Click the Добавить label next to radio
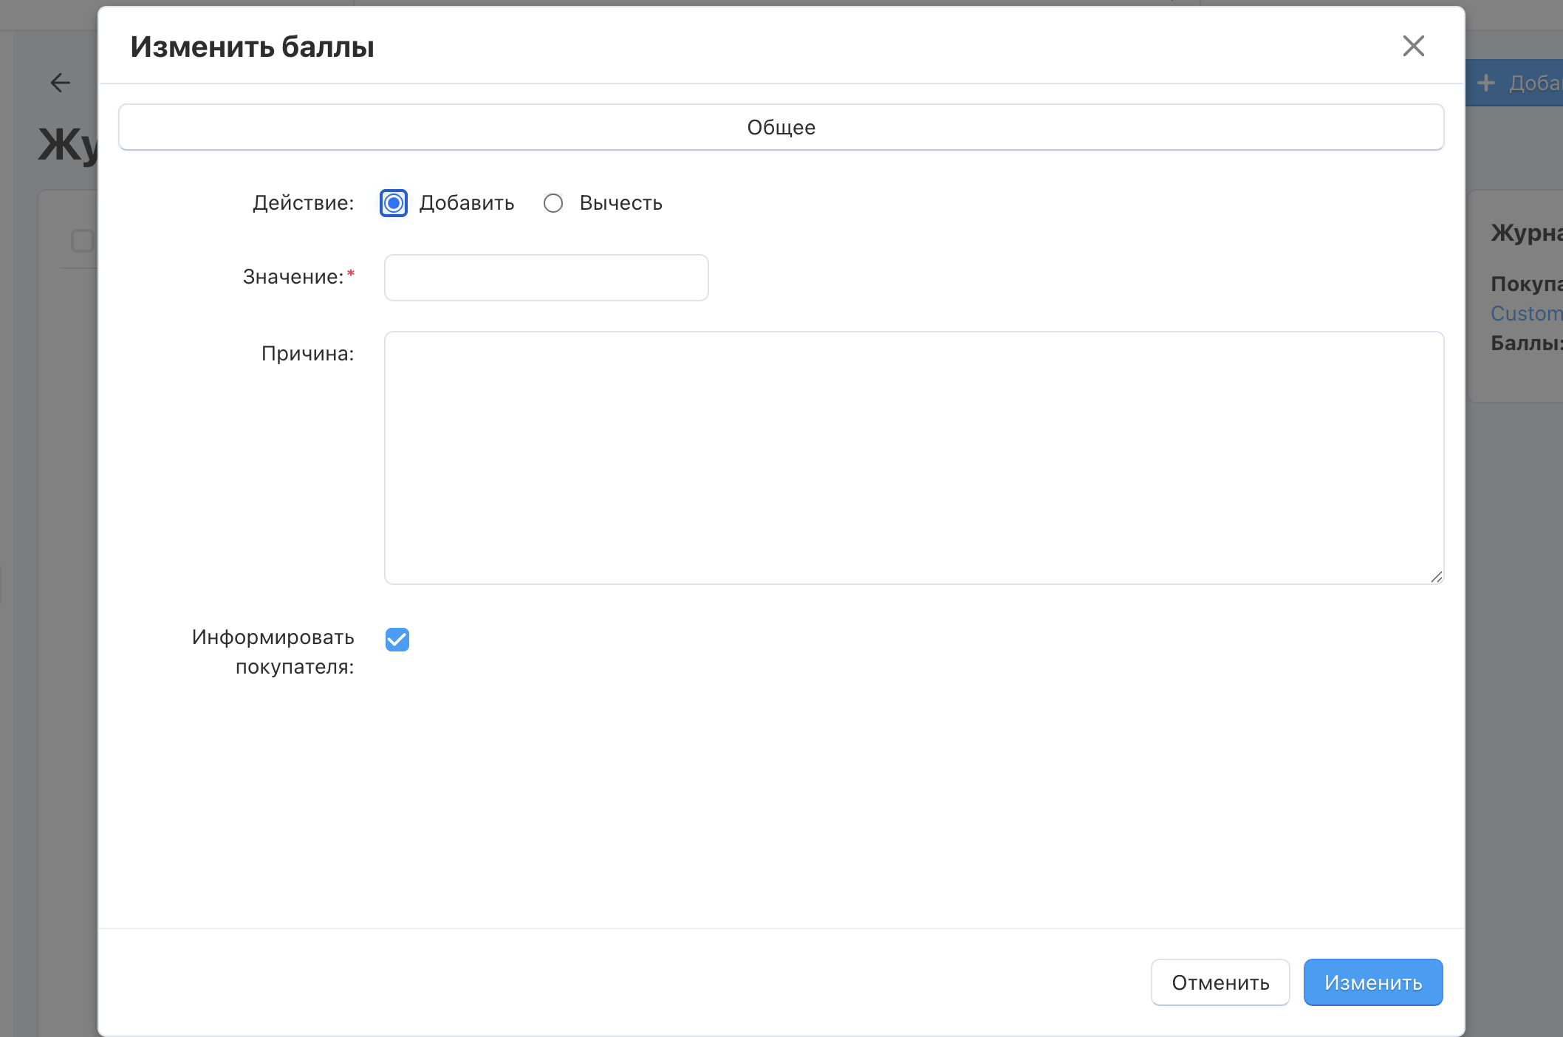This screenshot has height=1037, width=1563. click(x=466, y=203)
